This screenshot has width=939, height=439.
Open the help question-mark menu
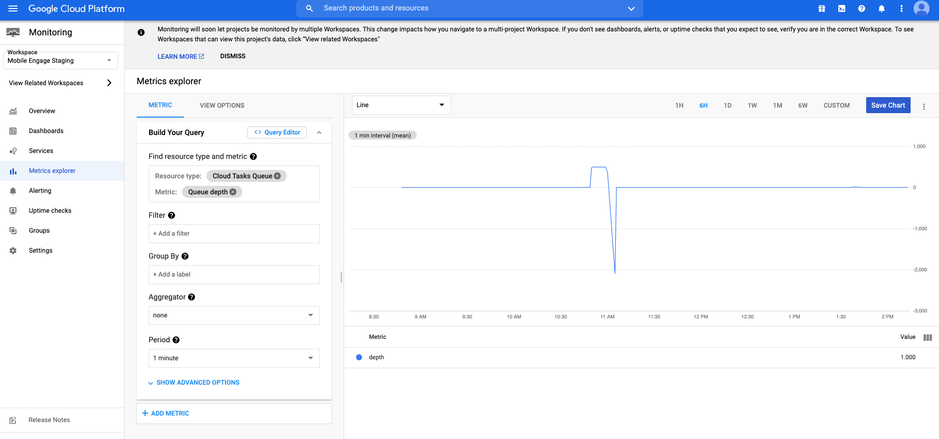click(862, 8)
